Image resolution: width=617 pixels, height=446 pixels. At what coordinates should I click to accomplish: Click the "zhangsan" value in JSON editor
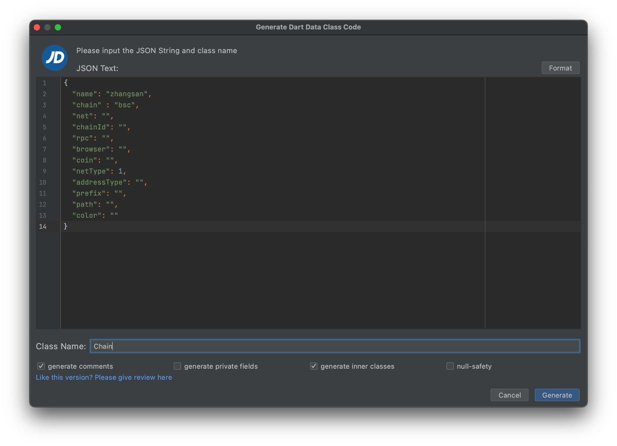click(127, 94)
